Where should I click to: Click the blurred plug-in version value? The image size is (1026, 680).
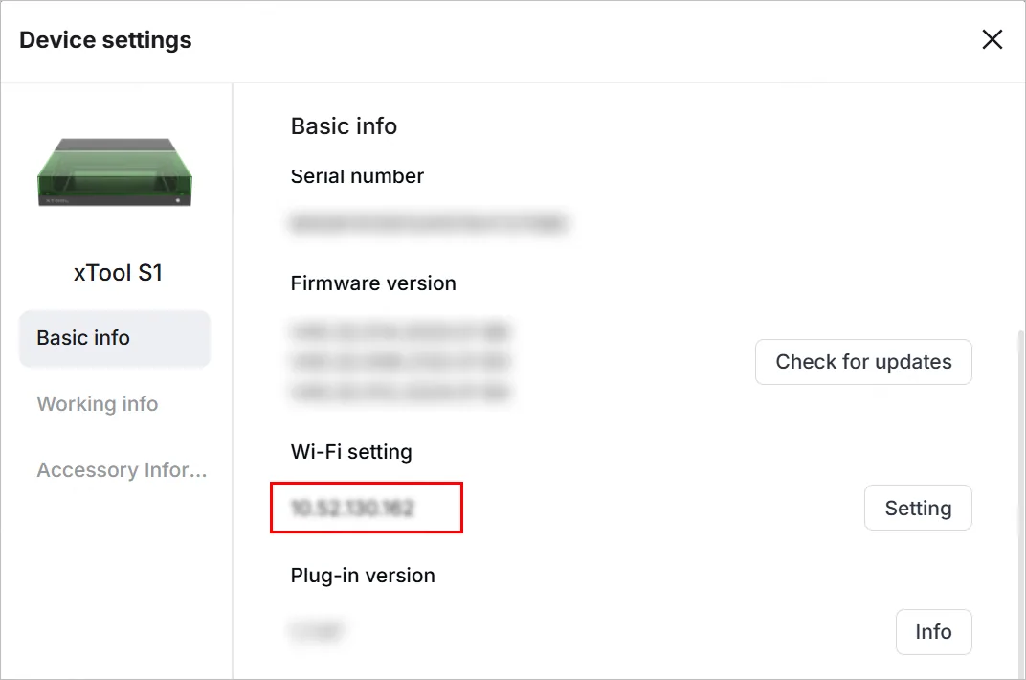[318, 631]
